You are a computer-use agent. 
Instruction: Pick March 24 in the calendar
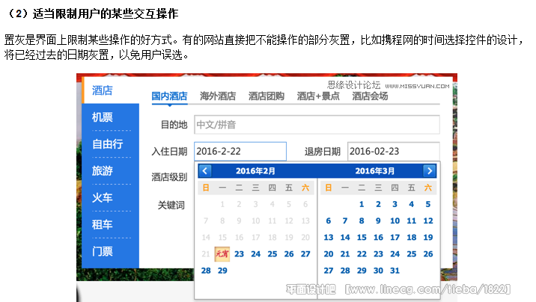tap(395, 254)
